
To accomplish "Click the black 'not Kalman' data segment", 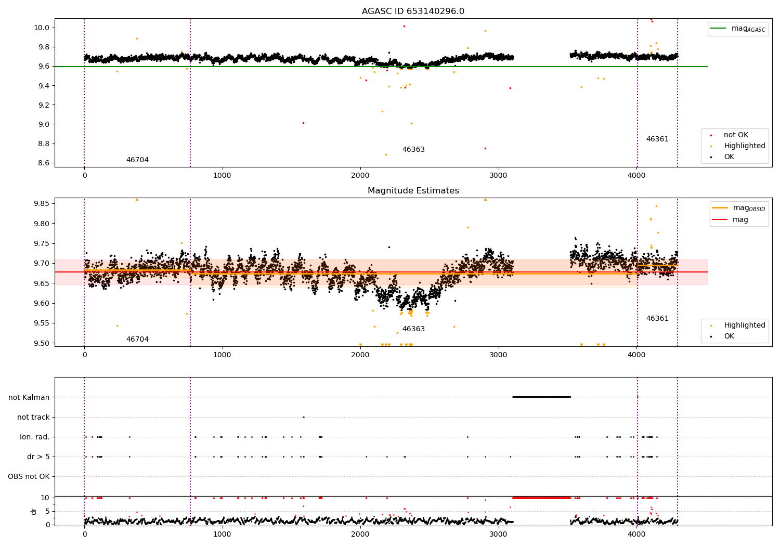I will pyautogui.click(x=541, y=397).
